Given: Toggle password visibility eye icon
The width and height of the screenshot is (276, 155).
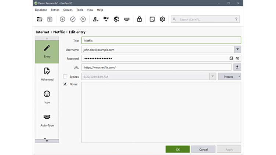Looking at the screenshot, I should point(237,58).
